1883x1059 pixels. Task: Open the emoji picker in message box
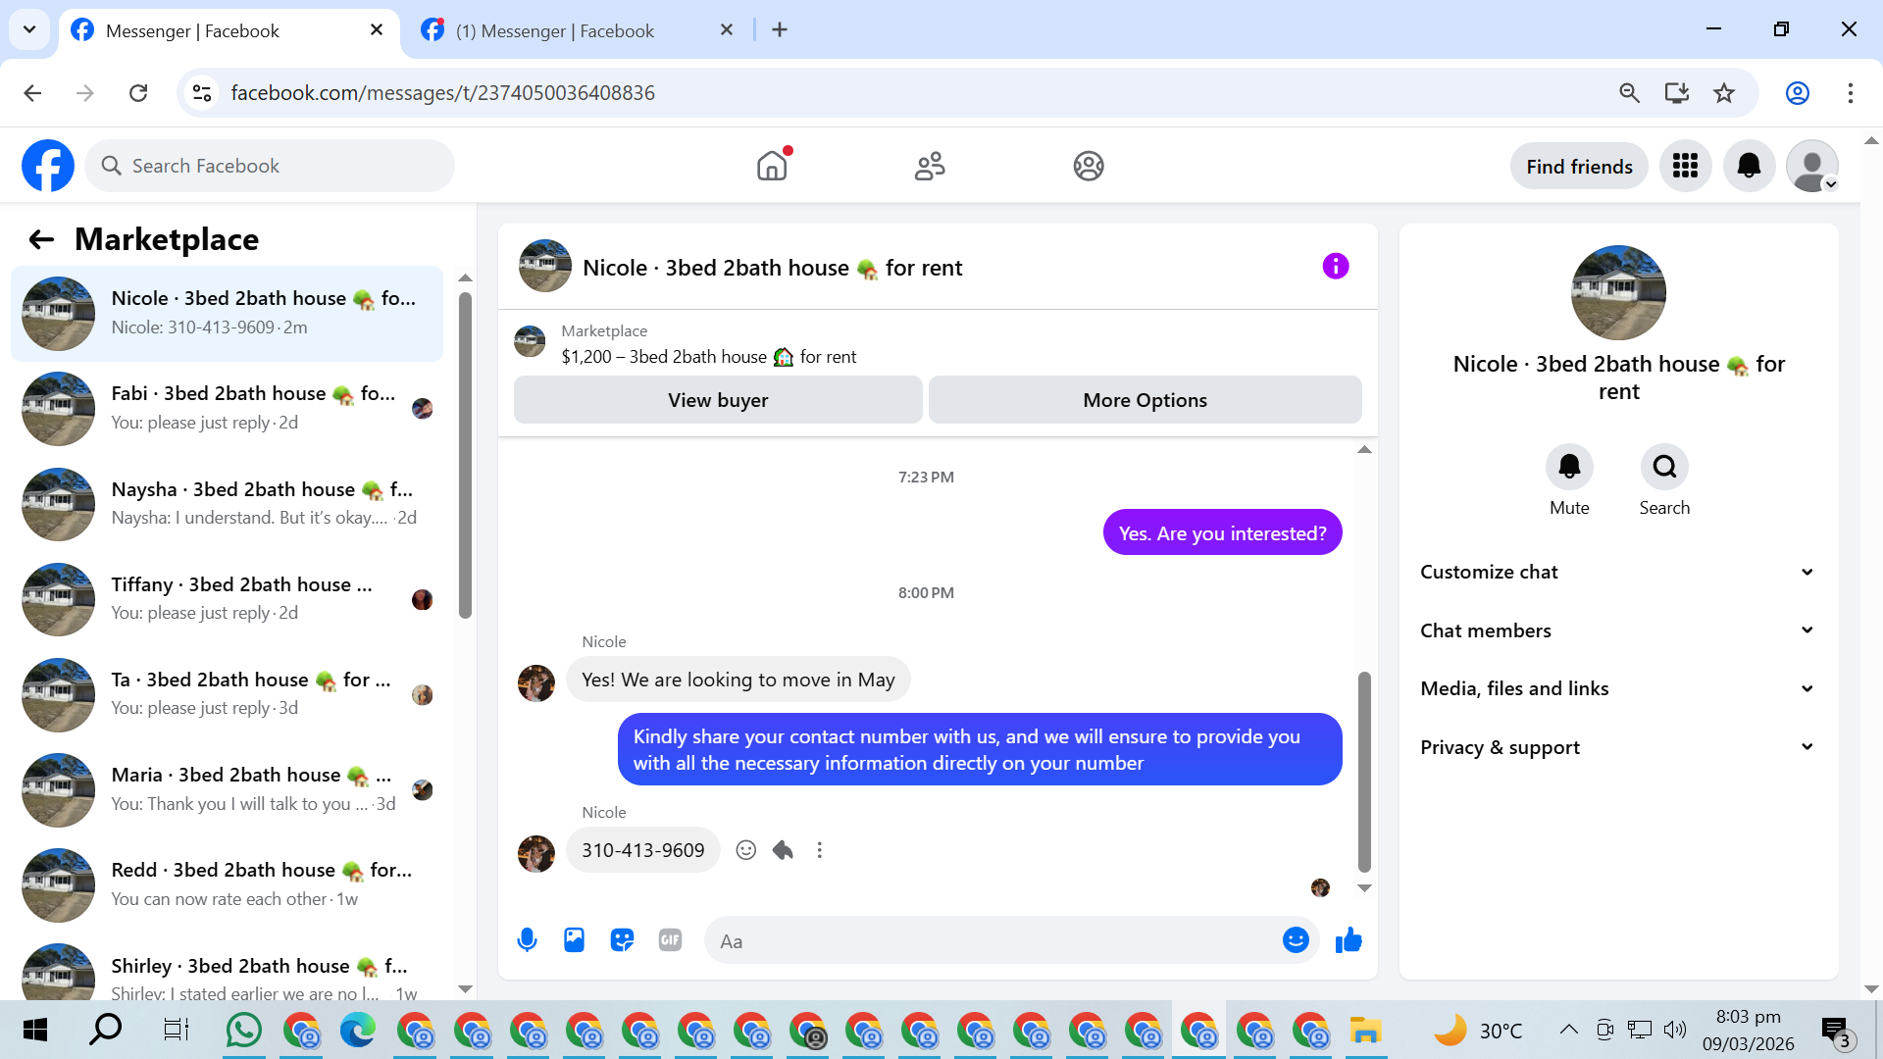point(1296,940)
